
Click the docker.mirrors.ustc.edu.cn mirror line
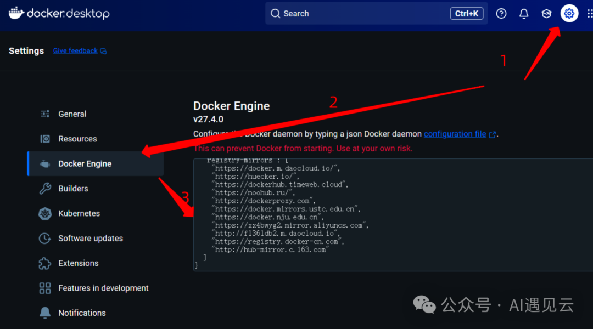(x=286, y=209)
